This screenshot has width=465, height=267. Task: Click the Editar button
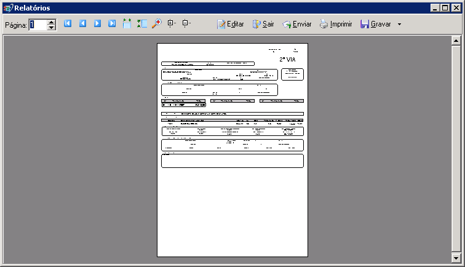pos(231,24)
